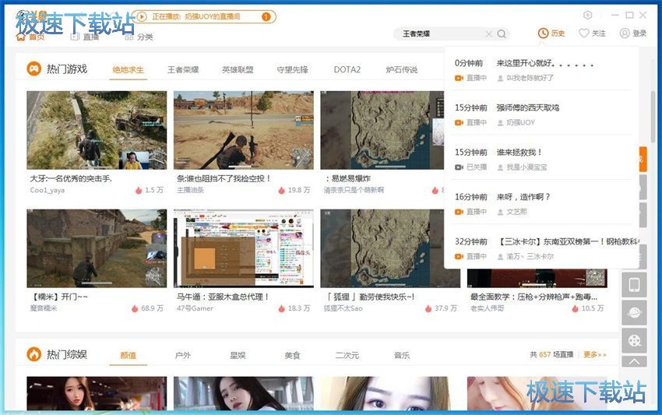Open the 【糯米】开门~~ stream thumbnail
Viewport: 662px width, 415px height.
point(97,248)
